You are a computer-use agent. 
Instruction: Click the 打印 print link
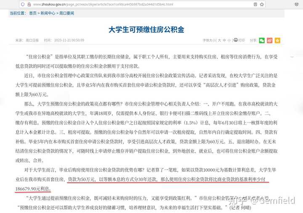[x=242, y=40]
